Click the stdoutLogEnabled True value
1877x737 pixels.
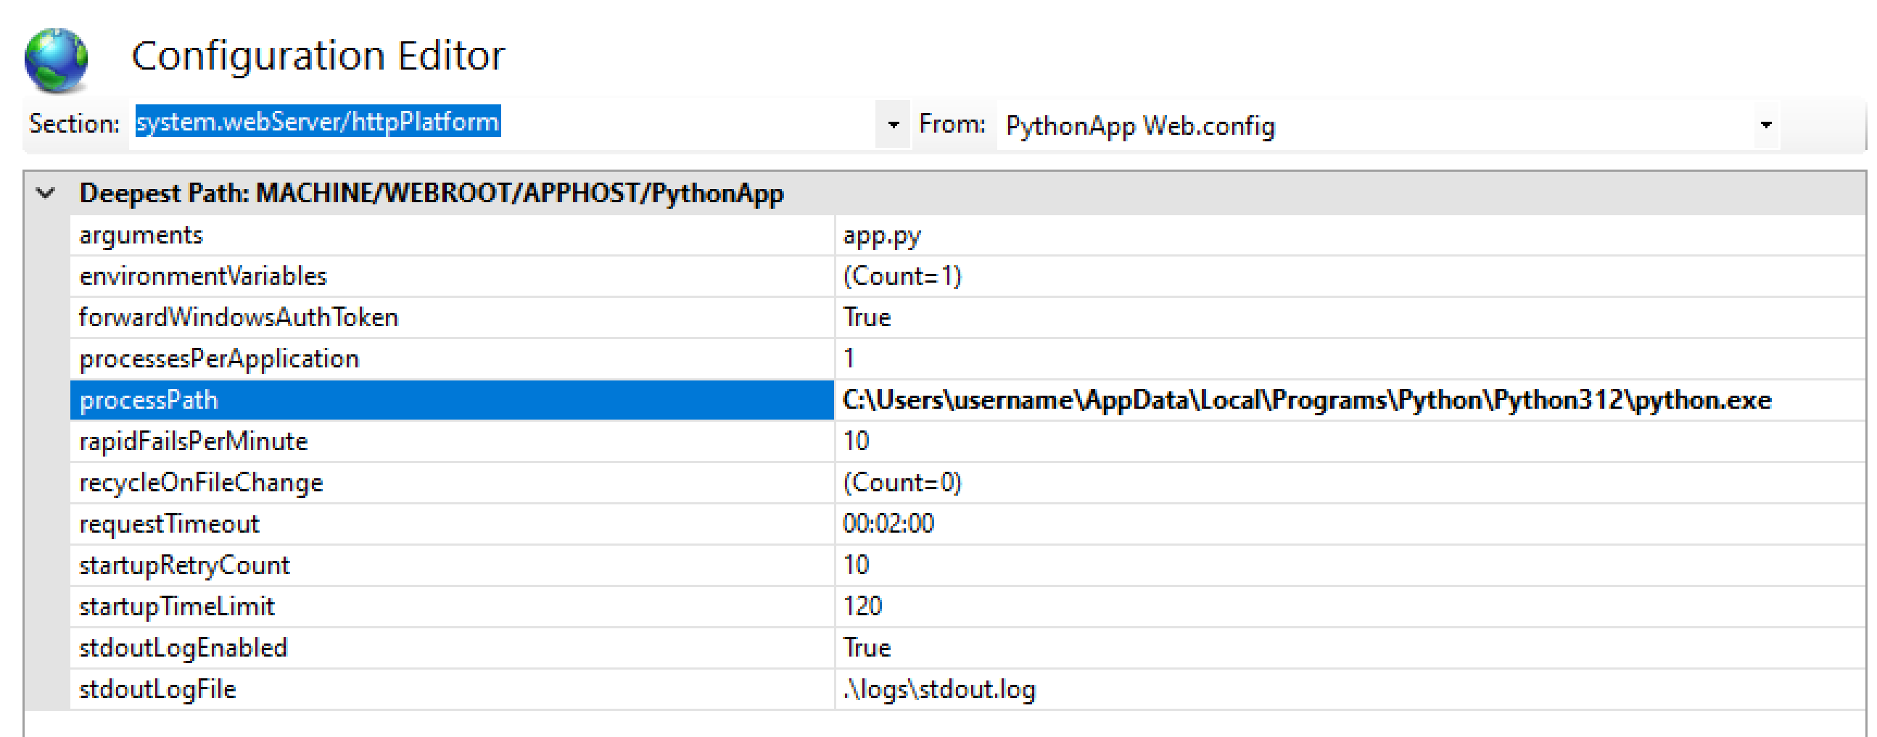(x=867, y=647)
